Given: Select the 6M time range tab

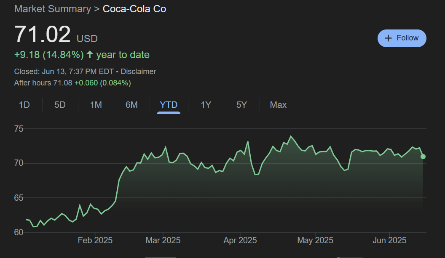Looking at the screenshot, I should pyautogui.click(x=131, y=105).
